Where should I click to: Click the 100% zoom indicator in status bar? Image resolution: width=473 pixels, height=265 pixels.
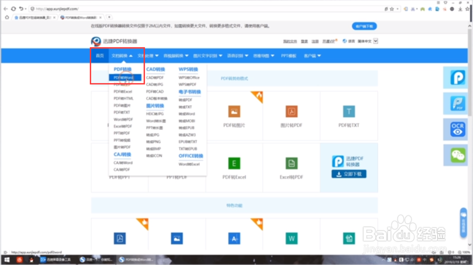tap(464, 252)
